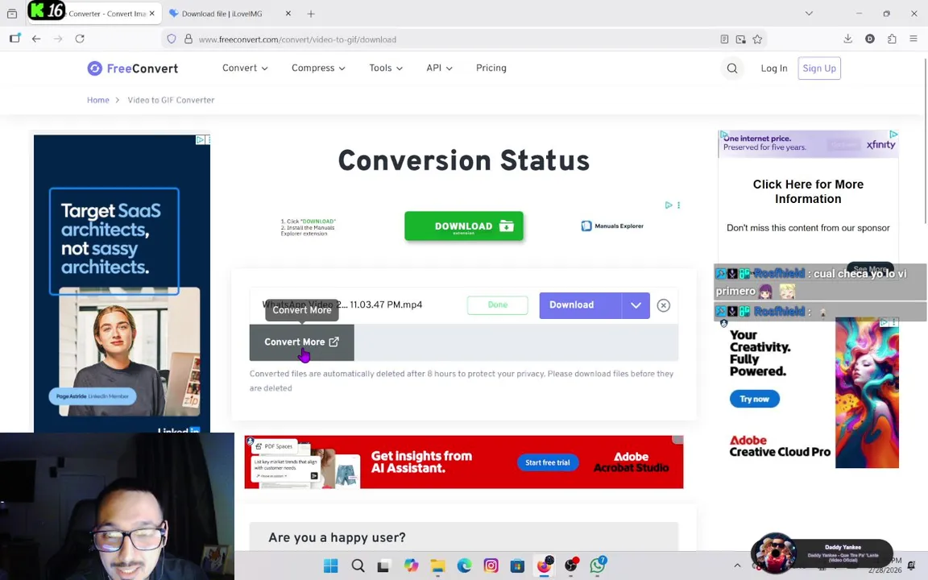Open Windows Start menu

coord(331,565)
